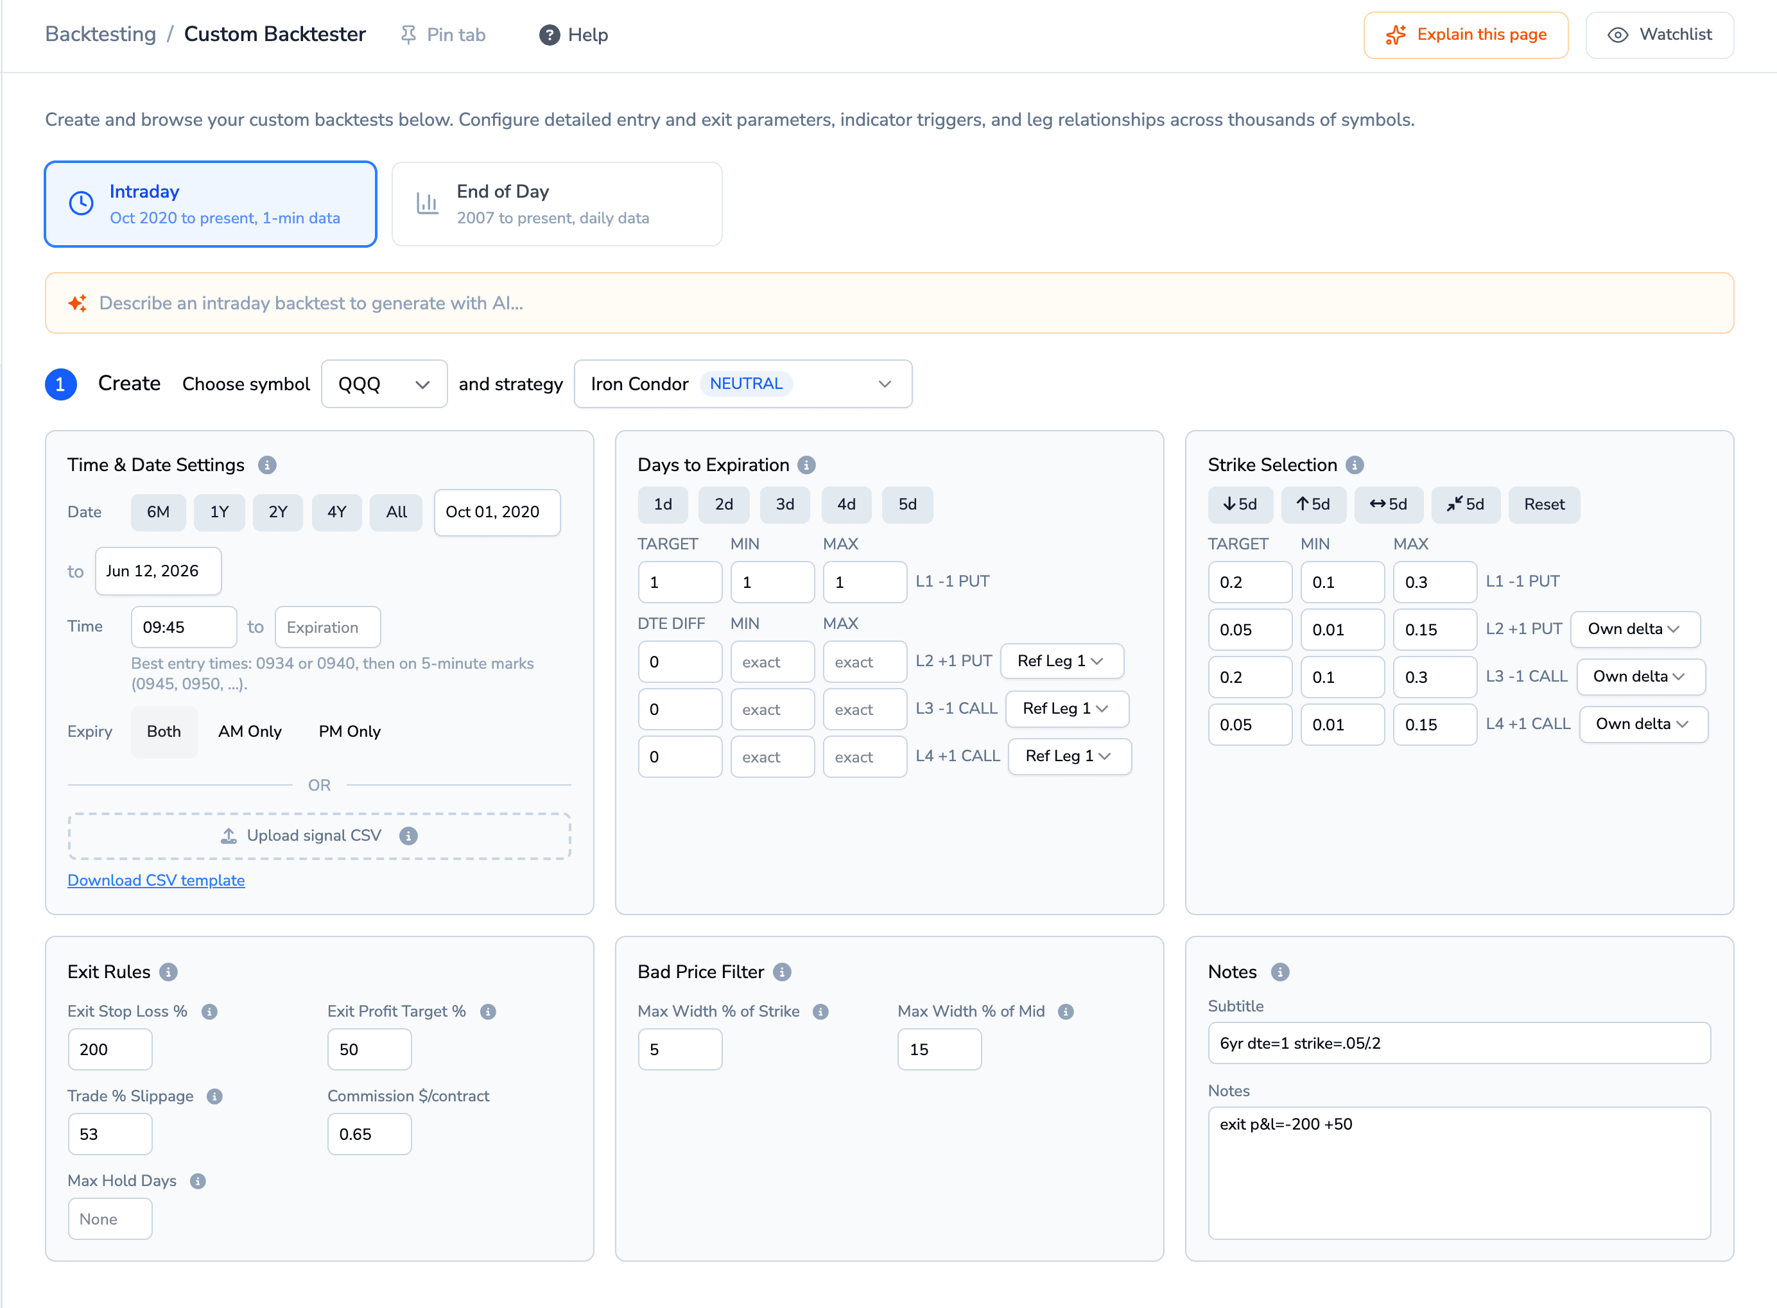Click the down-arrow 5d strike preset
Image resolution: width=1777 pixels, height=1308 pixels.
pyautogui.click(x=1240, y=505)
